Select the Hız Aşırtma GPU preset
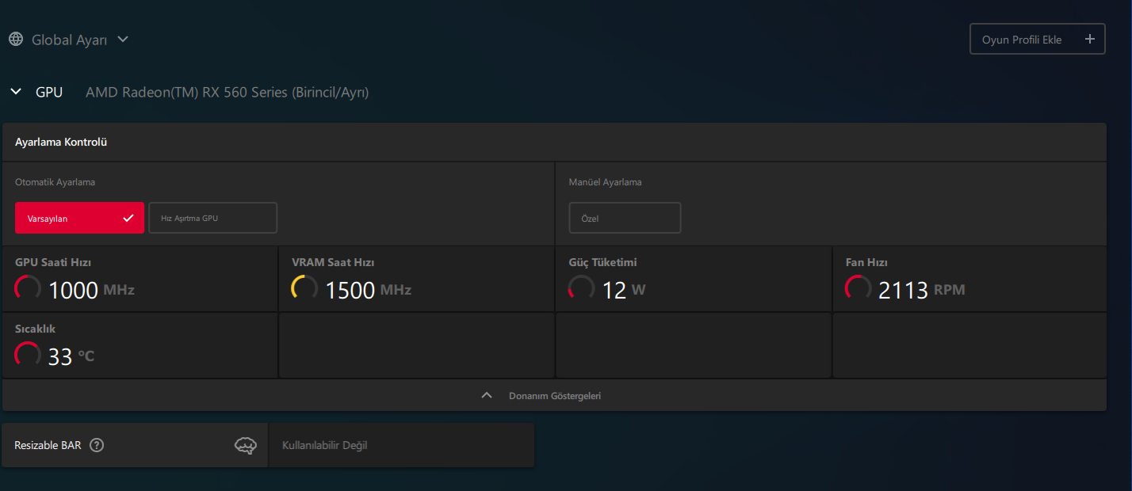This screenshot has height=491, width=1132. (x=213, y=218)
